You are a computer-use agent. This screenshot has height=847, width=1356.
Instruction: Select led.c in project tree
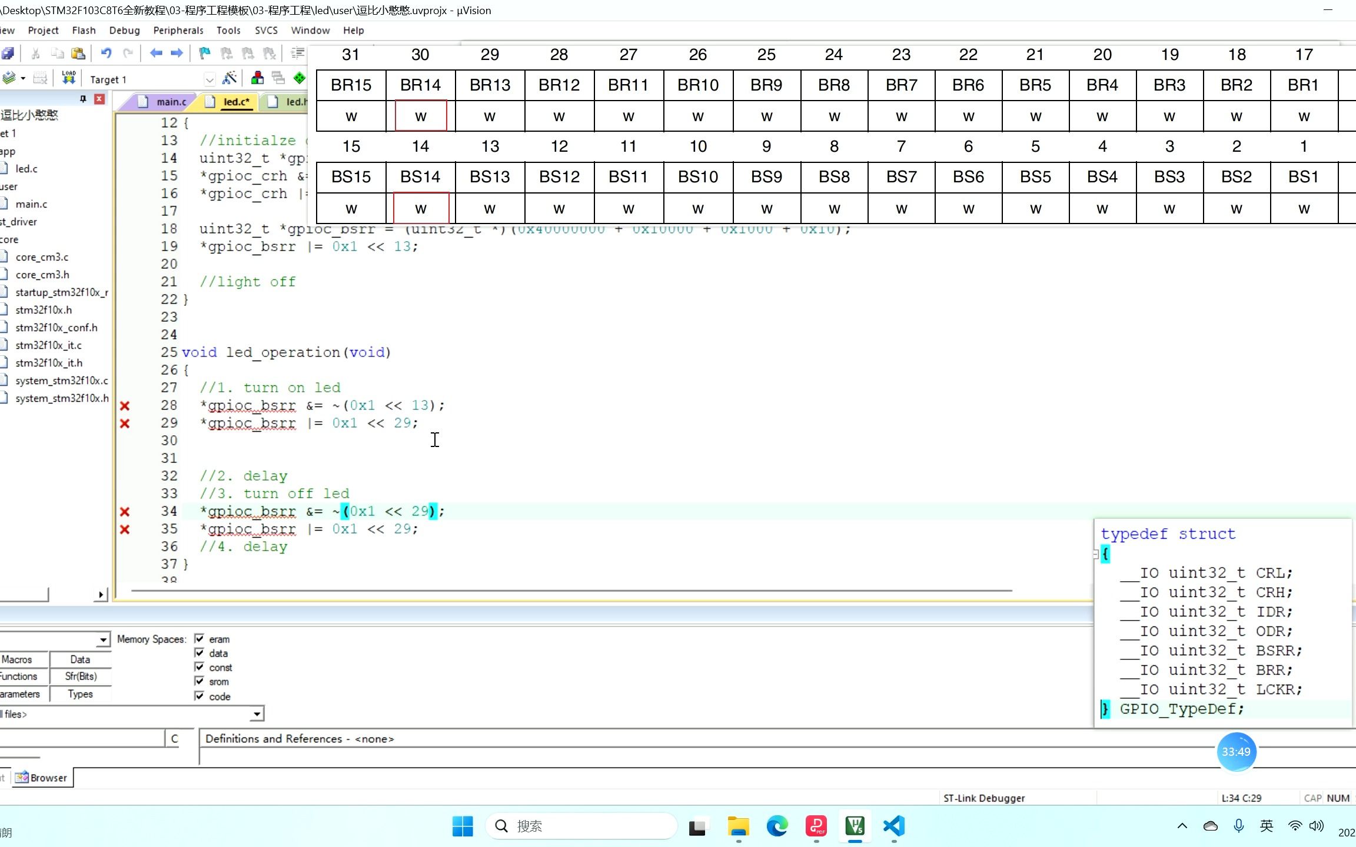[x=26, y=169]
